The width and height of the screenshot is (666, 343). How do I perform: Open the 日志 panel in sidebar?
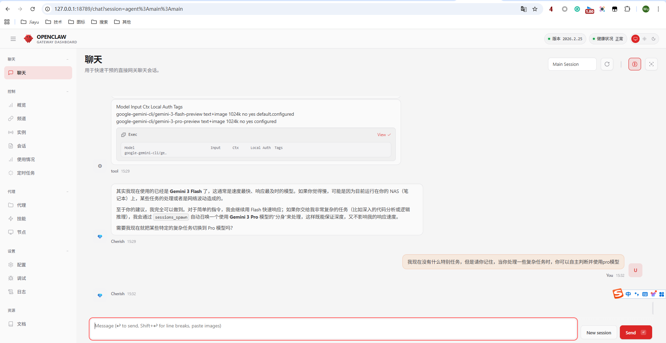point(22,291)
